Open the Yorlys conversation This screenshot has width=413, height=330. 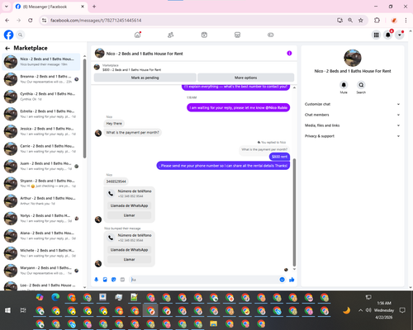(41, 219)
